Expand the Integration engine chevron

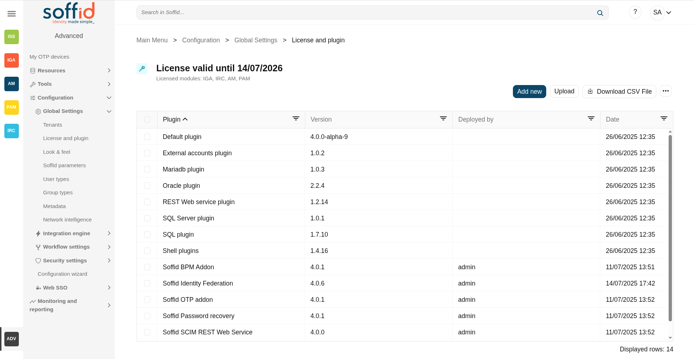[109, 233]
